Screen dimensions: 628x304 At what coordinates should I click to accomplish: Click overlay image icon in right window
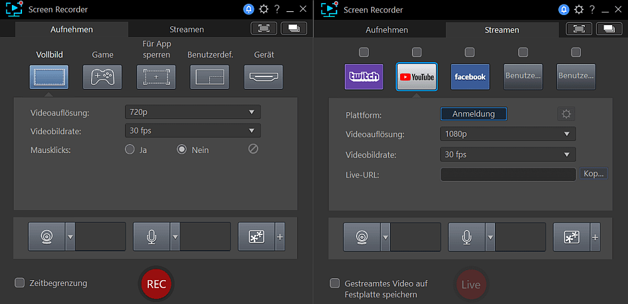(571, 237)
